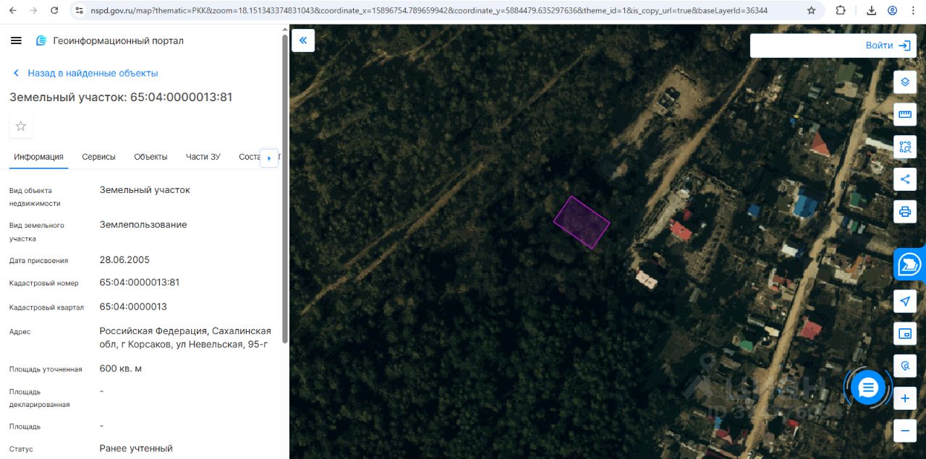Collapse the side panel with double chevron
Screen dimensions: 926x459
pos(303,40)
